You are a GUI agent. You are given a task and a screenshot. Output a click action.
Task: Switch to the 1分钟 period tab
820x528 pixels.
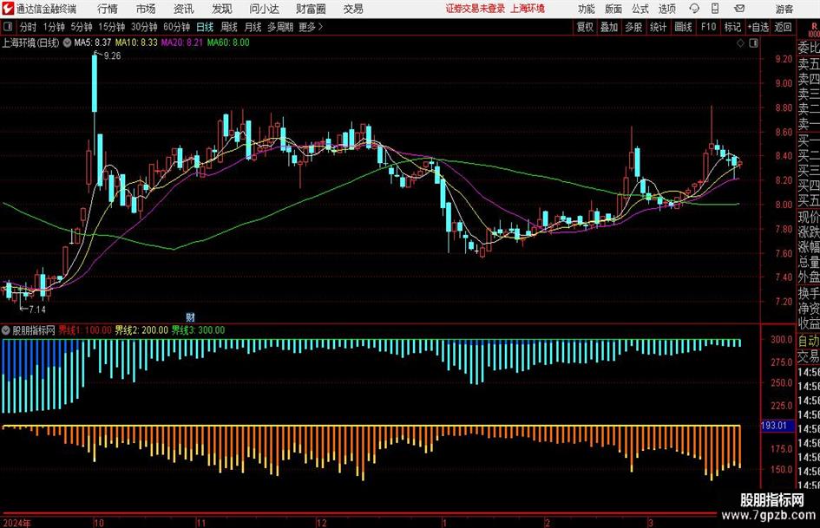(54, 27)
